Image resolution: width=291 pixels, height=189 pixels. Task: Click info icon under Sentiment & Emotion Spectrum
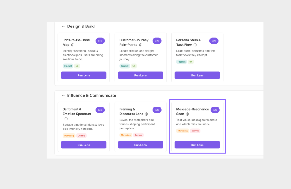[66, 119]
